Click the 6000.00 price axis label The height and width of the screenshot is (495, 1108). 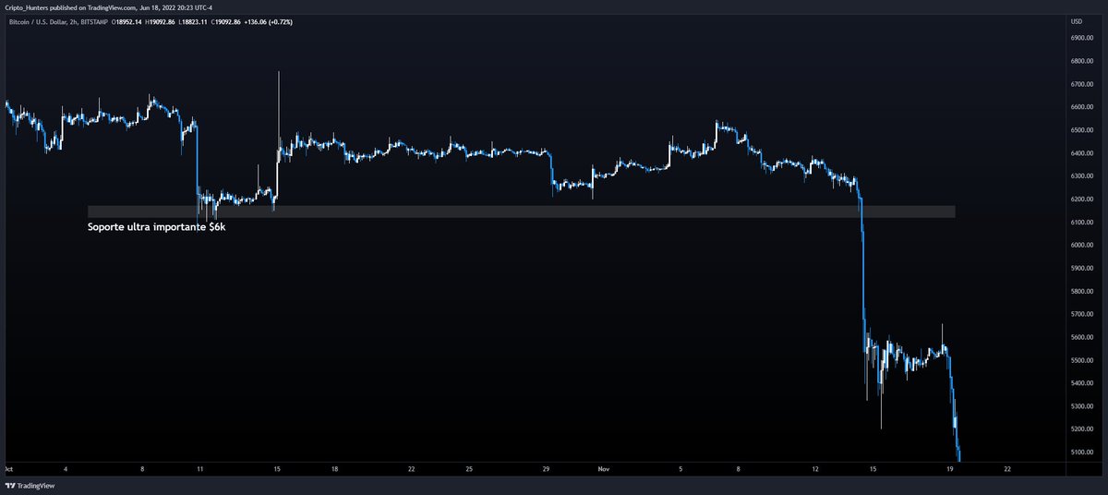pyautogui.click(x=1082, y=246)
